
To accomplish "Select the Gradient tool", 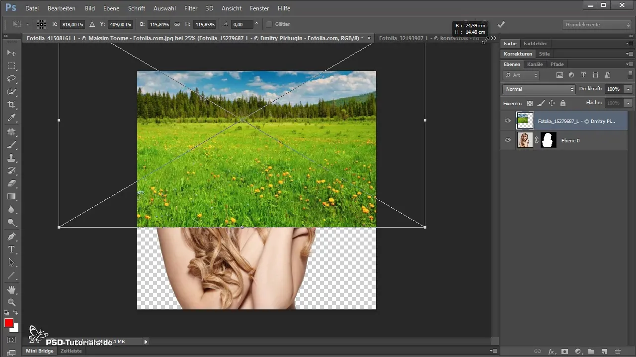I will click(x=11, y=197).
